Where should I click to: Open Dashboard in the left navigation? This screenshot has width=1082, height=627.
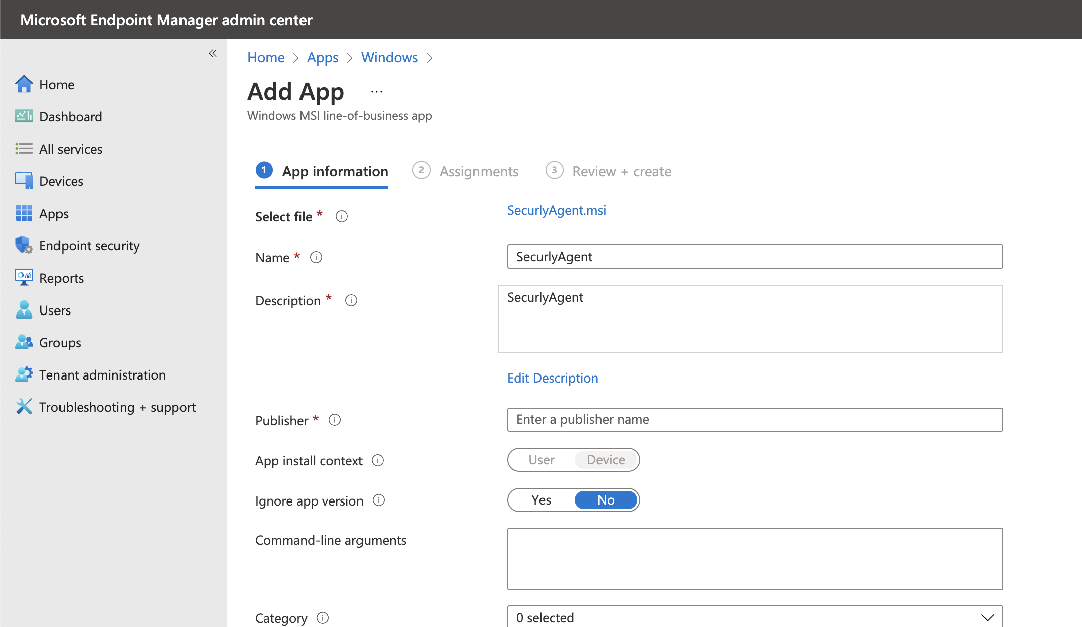[x=71, y=116]
